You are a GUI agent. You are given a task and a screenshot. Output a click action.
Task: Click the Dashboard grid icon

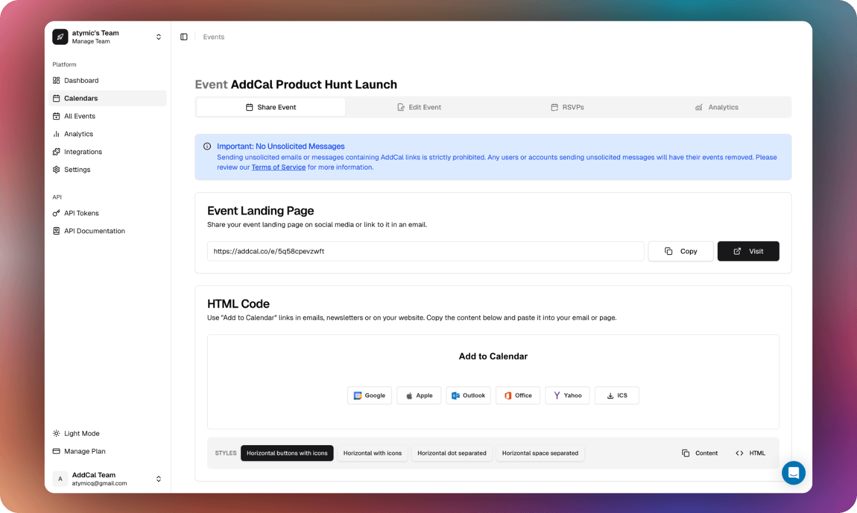(x=57, y=80)
